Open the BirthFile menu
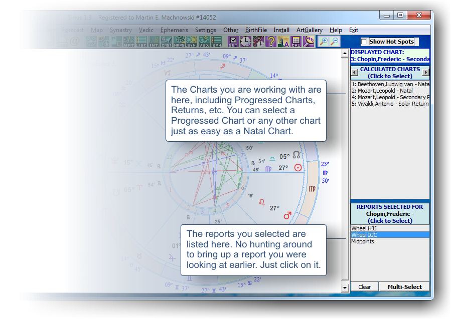The width and height of the screenshot is (451, 319). (256, 30)
